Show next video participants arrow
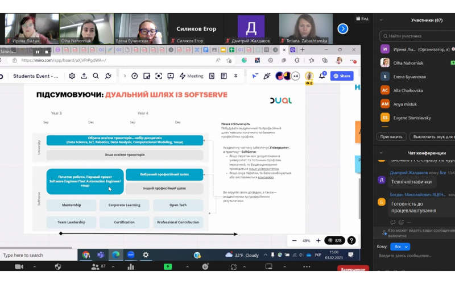 tap(343, 29)
